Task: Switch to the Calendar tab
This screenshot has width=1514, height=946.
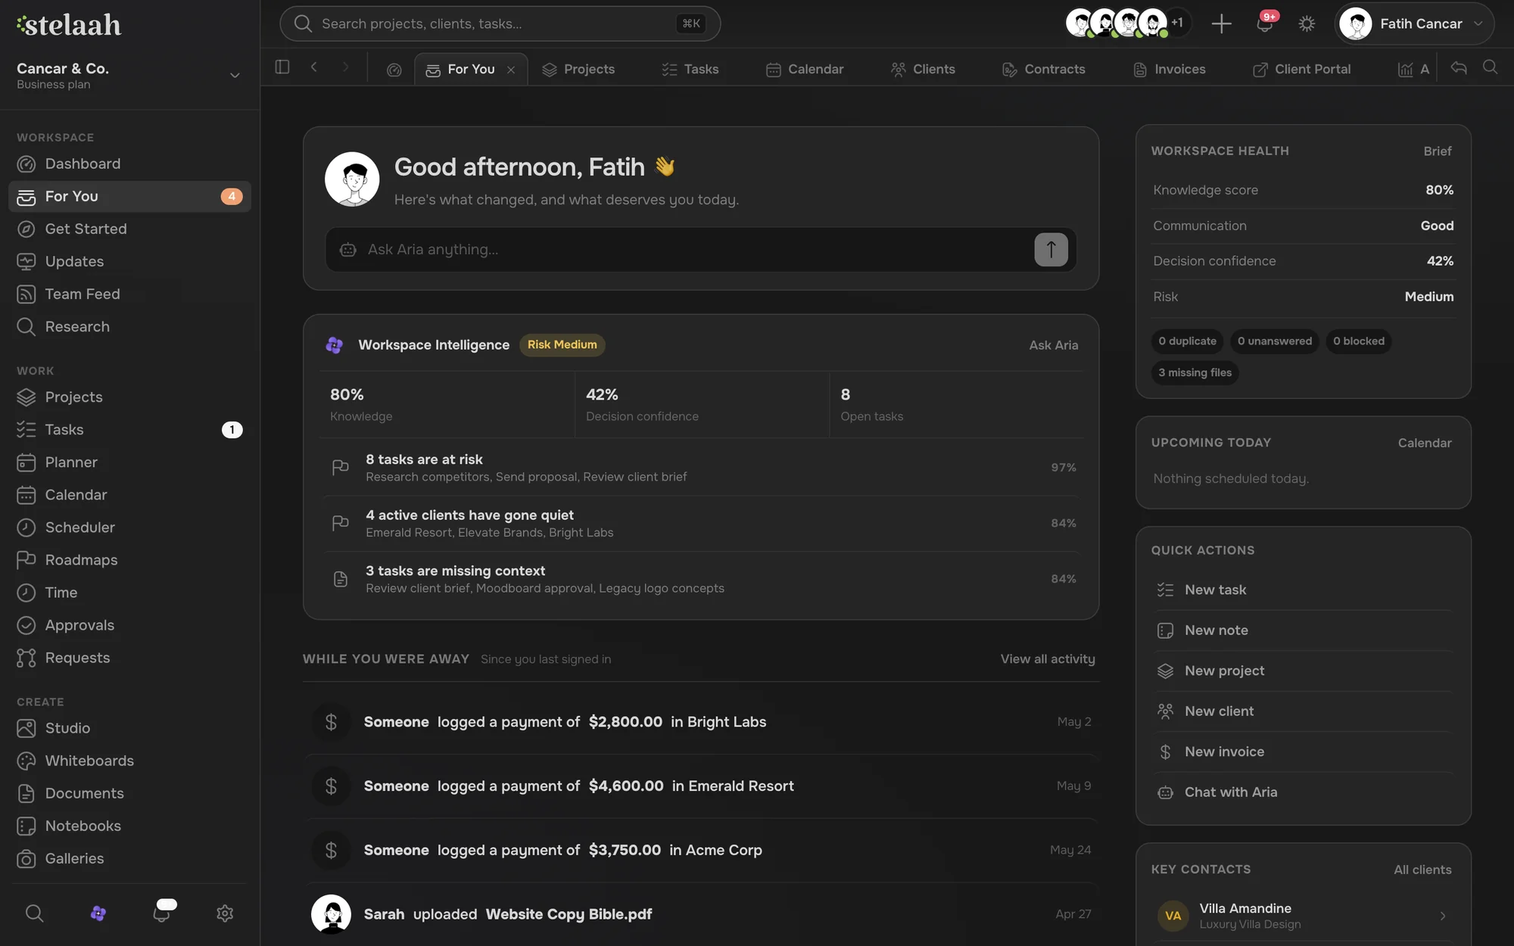Action: pyautogui.click(x=805, y=69)
